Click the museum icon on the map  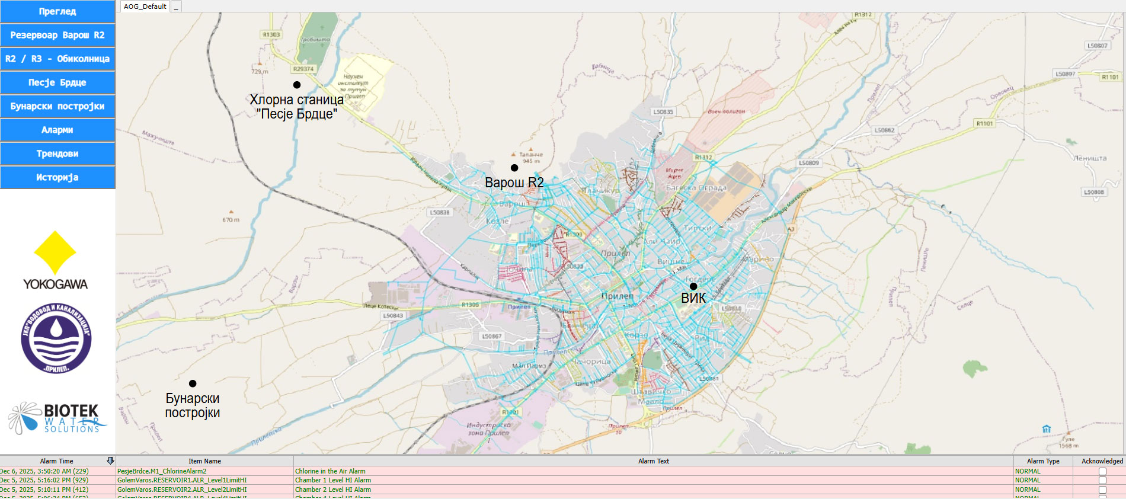click(x=1047, y=428)
